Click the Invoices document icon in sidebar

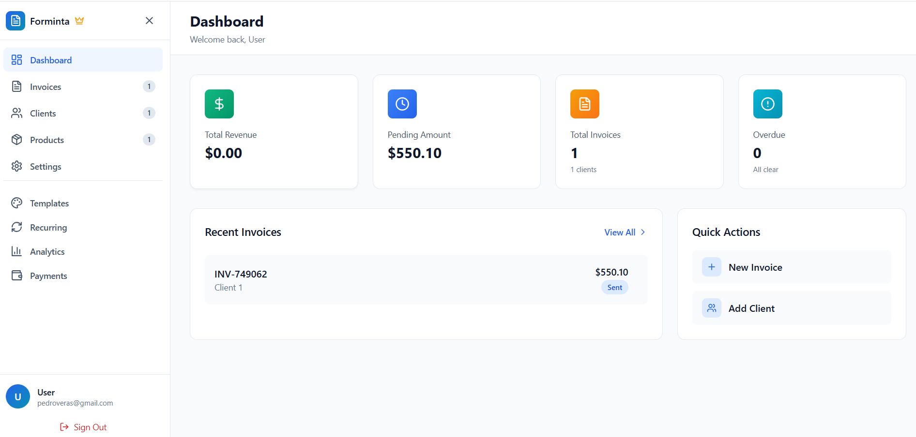[x=17, y=87]
